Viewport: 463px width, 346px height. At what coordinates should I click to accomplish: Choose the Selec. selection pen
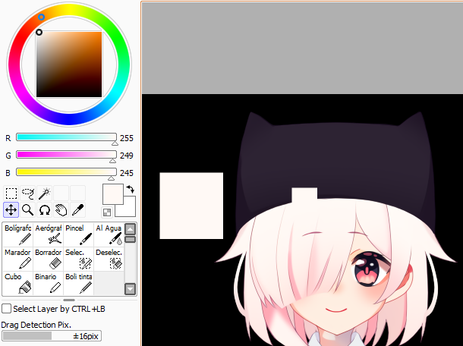(x=78, y=259)
